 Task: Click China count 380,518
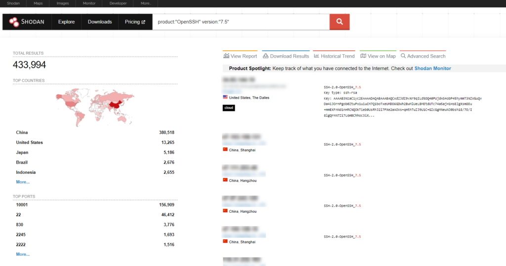pos(167,132)
